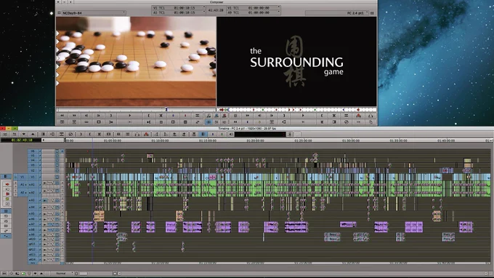
Task: Toggle record track A7 selector
Action: click(x=33, y=224)
